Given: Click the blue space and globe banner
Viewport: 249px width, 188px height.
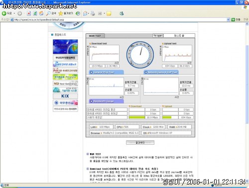Looking at the screenshot, I should click(x=65, y=47).
